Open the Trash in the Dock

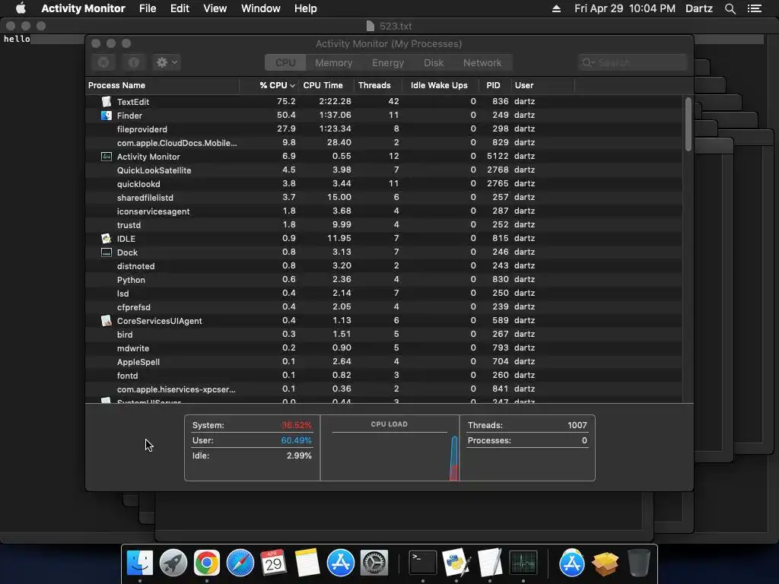[638, 563]
